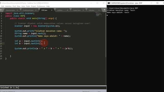Image resolution: width=164 pixels, height=92 pixels.
Task: Open the Selection menu
Action: point(8,6)
